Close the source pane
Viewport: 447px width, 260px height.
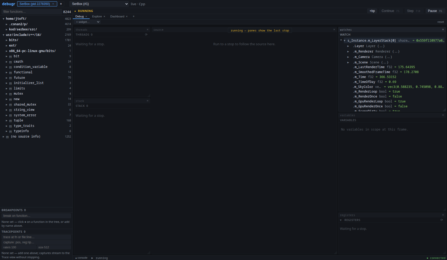334,30
